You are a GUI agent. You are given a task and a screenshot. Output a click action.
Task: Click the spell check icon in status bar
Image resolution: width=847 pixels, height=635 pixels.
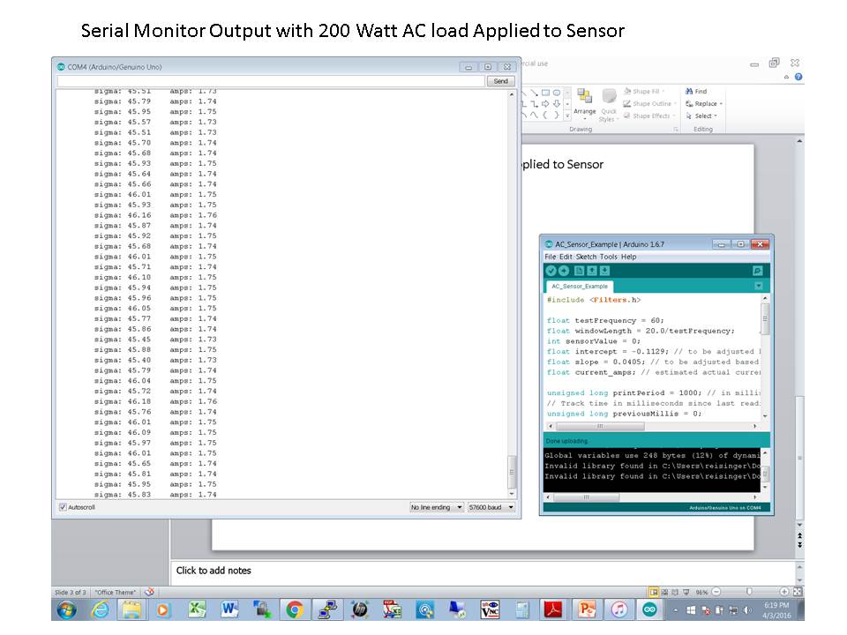pyautogui.click(x=150, y=592)
